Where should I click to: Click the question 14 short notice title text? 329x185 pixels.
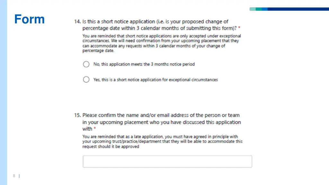[x=159, y=25]
